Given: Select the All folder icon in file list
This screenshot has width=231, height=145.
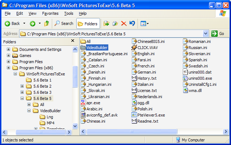Looking at the screenshot, I should [83, 41].
